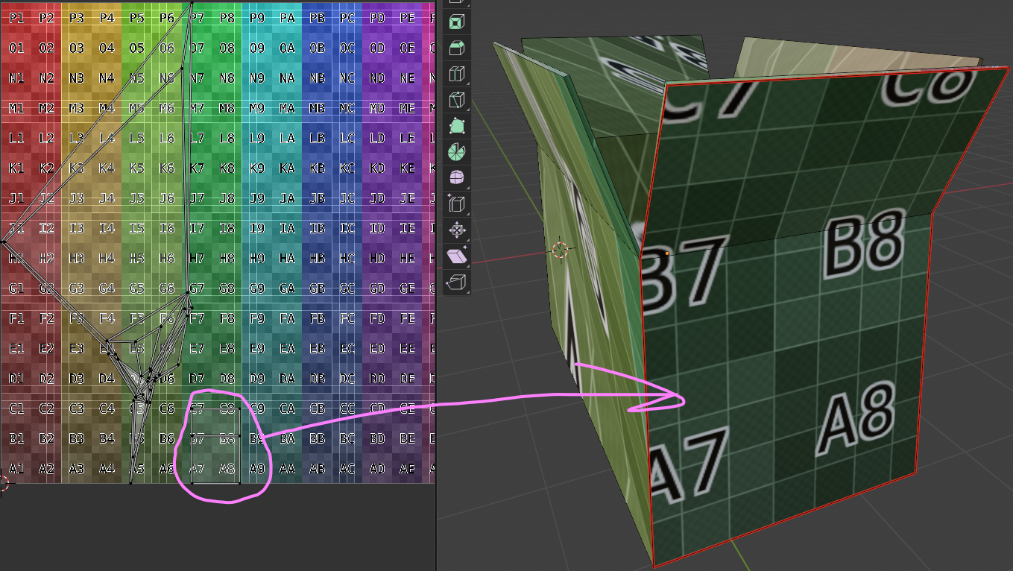Pick the Shear tool
1013x571 pixels.
[x=456, y=256]
